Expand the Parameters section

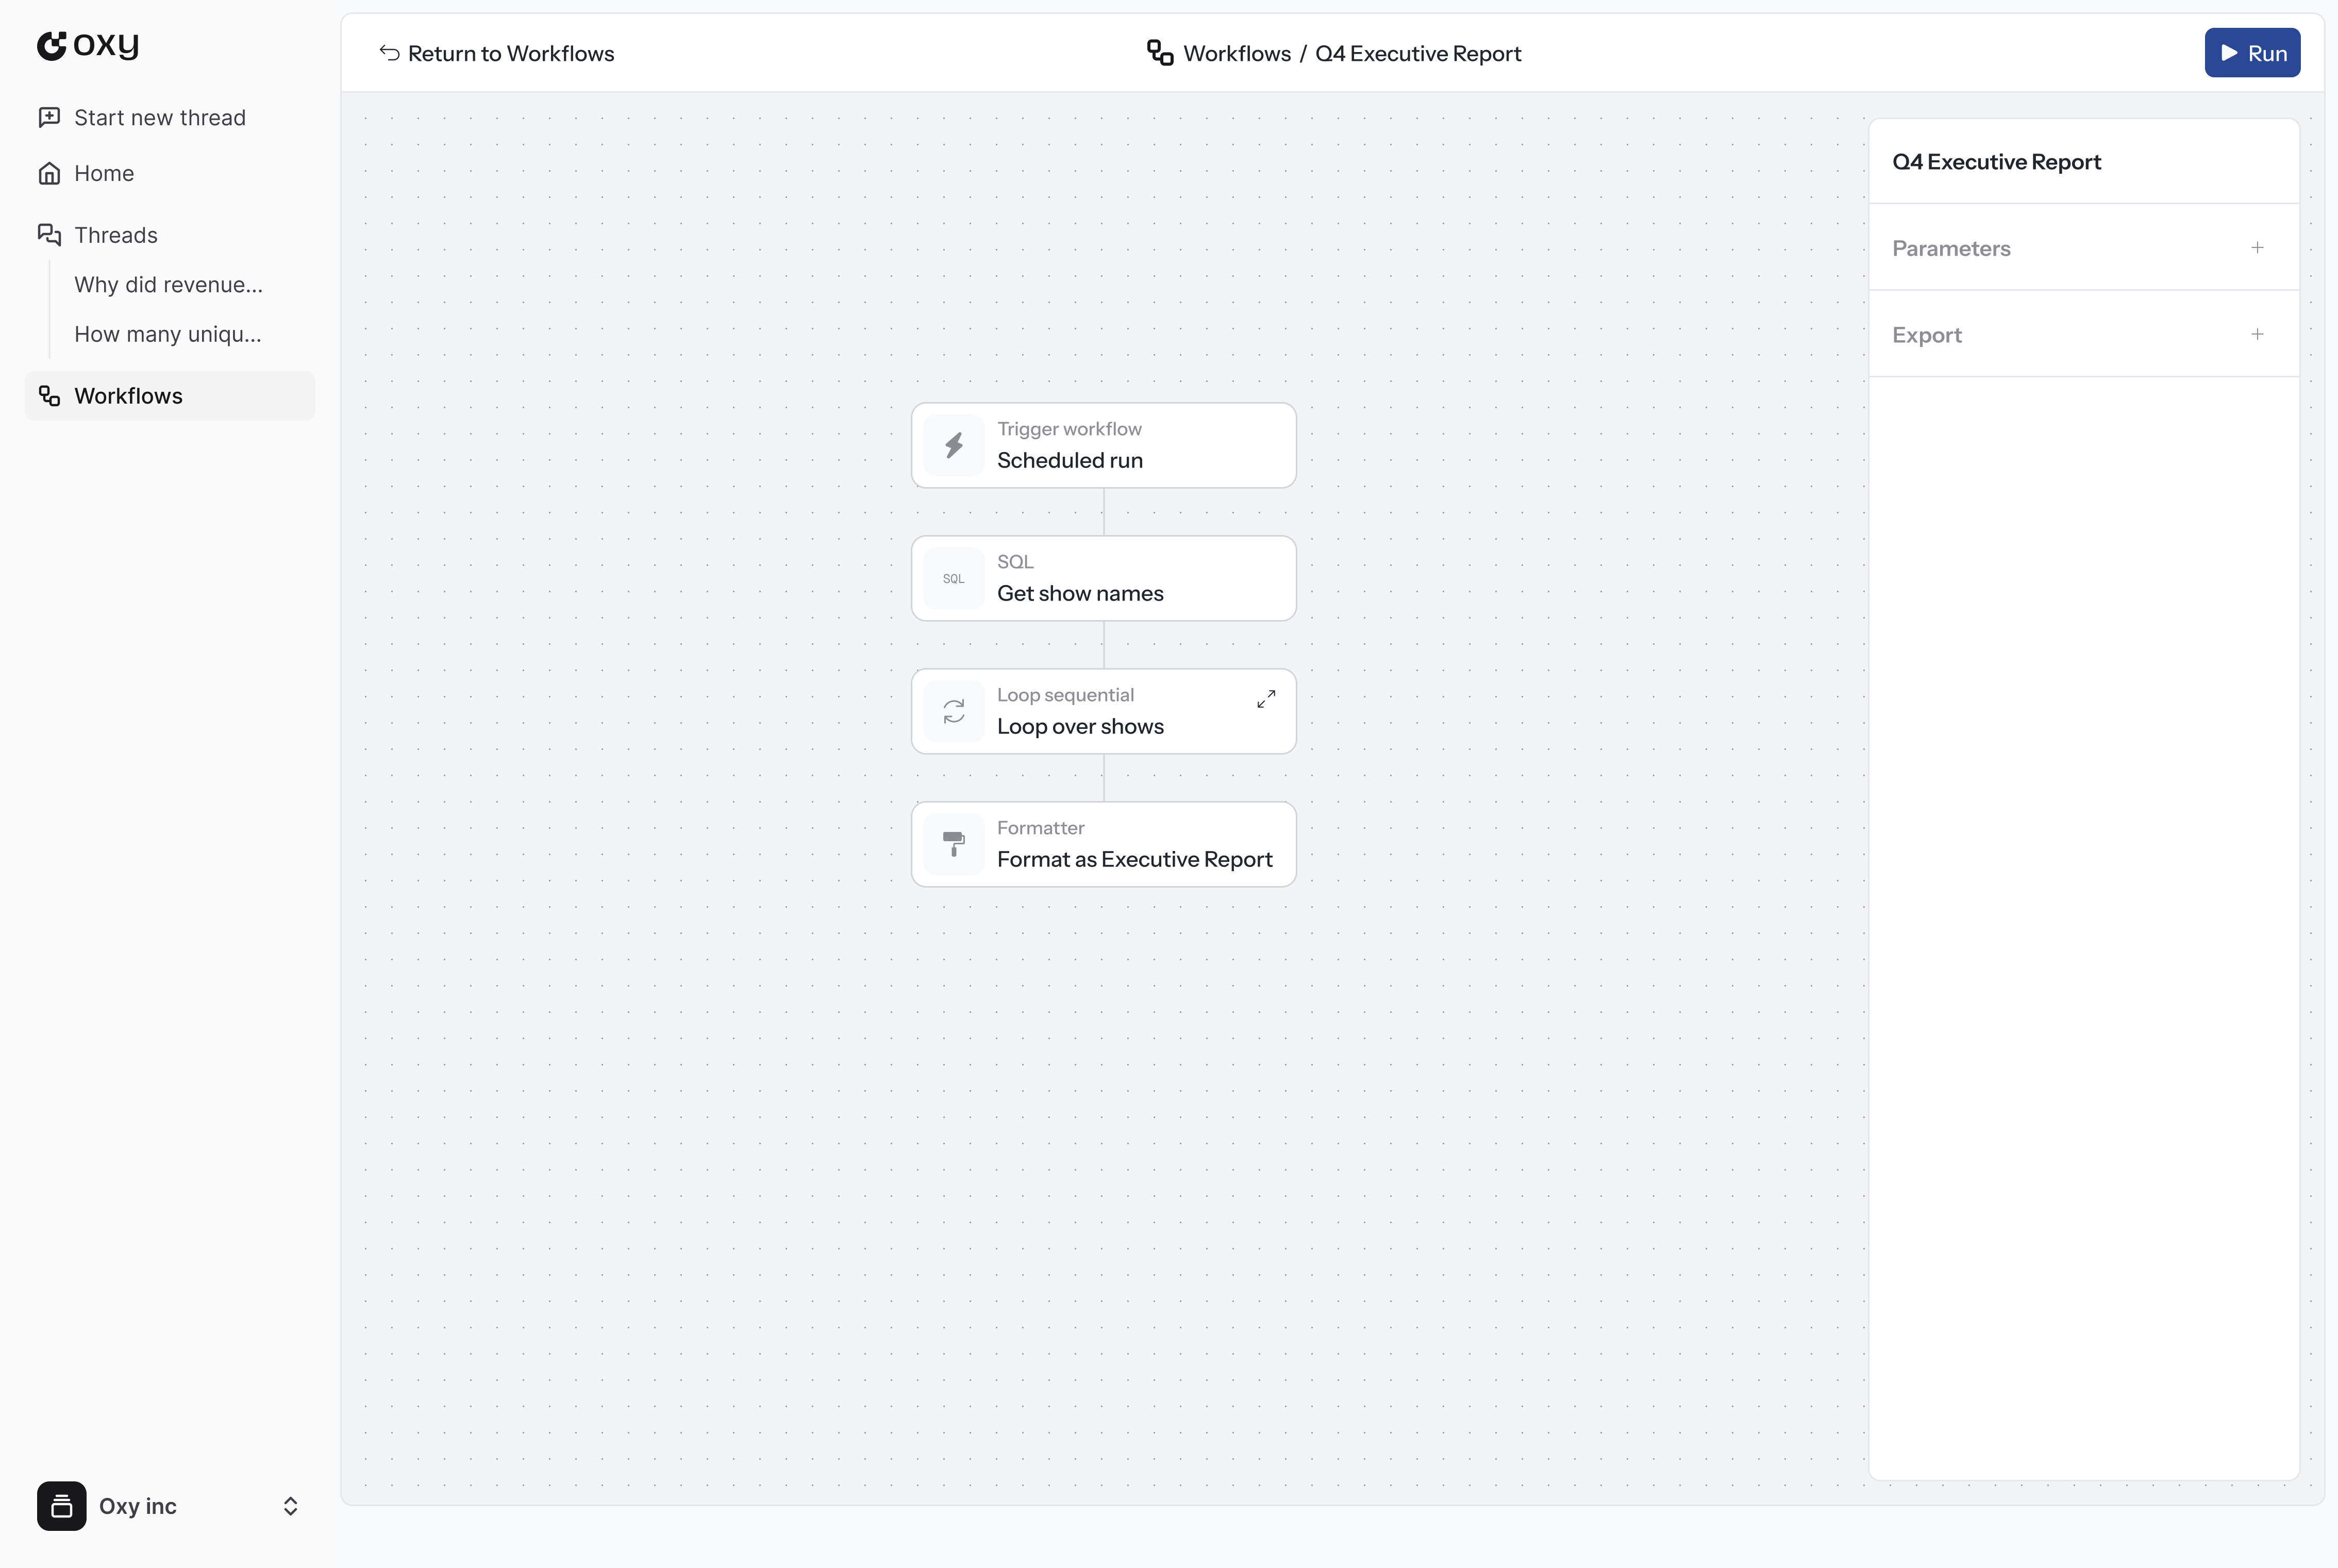click(x=2257, y=248)
